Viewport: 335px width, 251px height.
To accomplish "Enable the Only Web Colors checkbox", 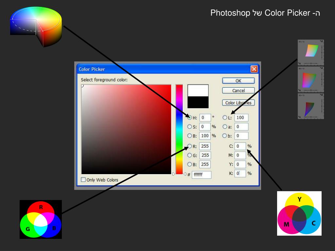I will [83, 180].
